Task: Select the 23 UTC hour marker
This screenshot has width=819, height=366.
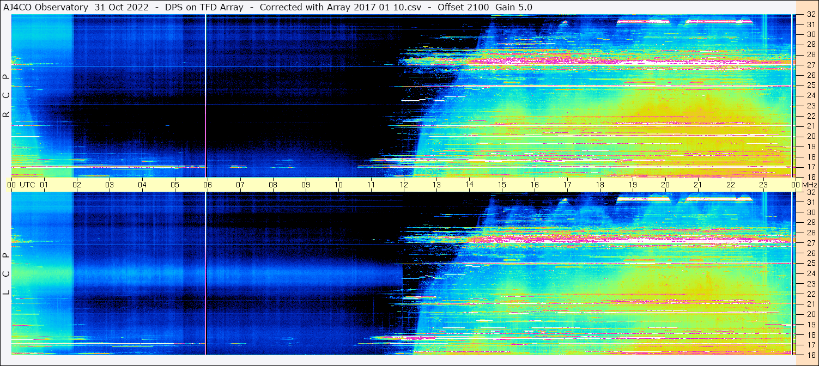Action: (x=763, y=185)
